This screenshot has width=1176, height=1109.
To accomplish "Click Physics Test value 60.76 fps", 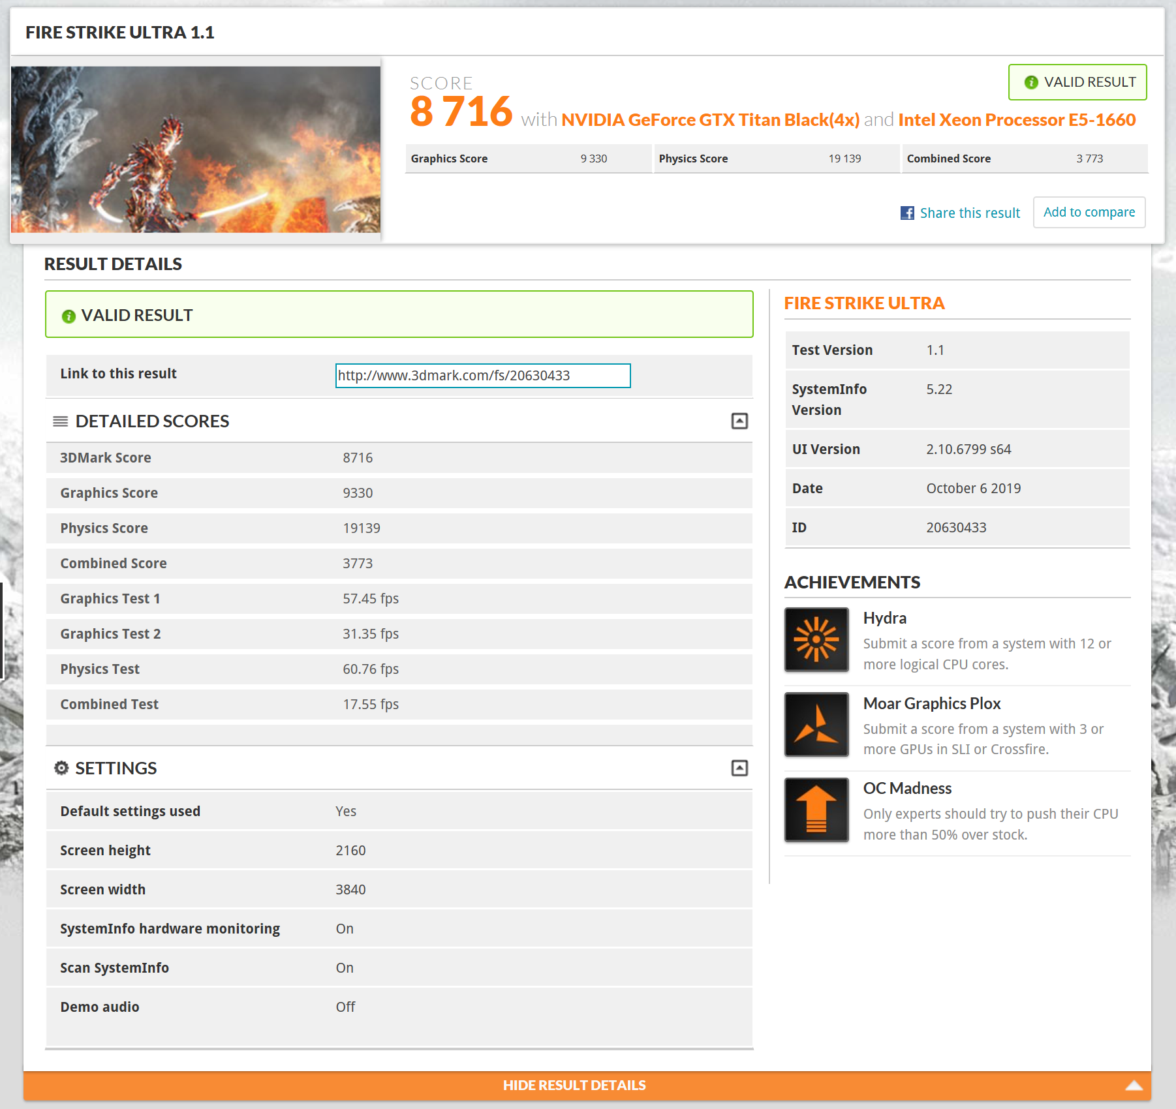I will [x=371, y=669].
